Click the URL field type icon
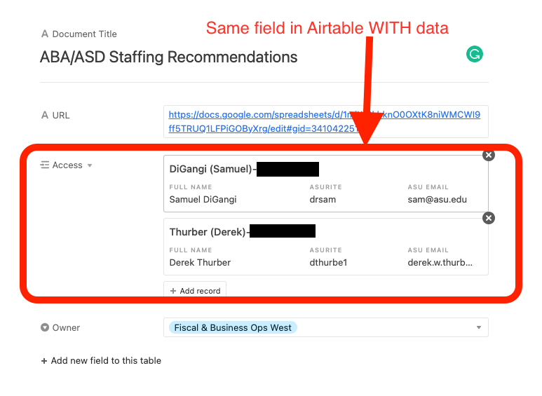The image size is (542, 396). point(45,115)
